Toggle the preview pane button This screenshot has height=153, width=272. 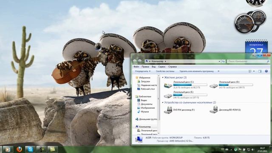(x=260, y=71)
